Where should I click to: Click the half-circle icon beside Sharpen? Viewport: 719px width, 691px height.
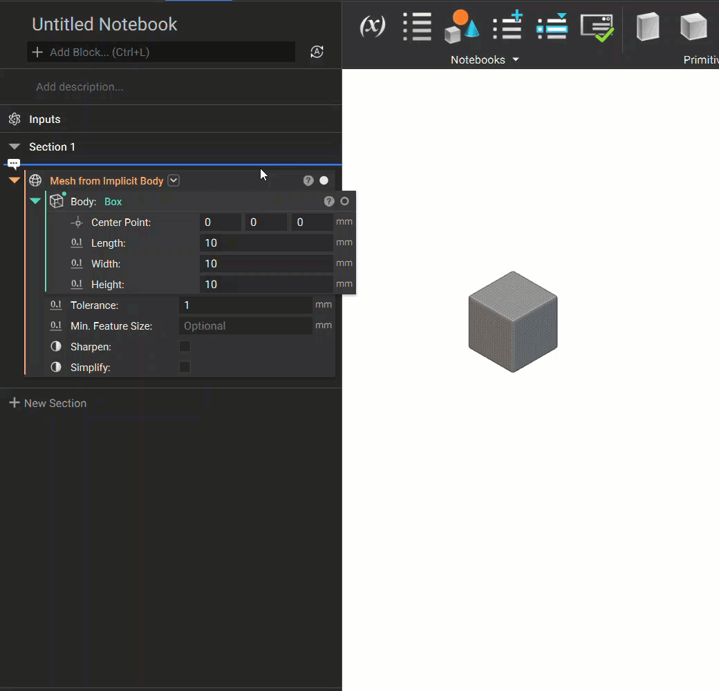pyautogui.click(x=56, y=346)
